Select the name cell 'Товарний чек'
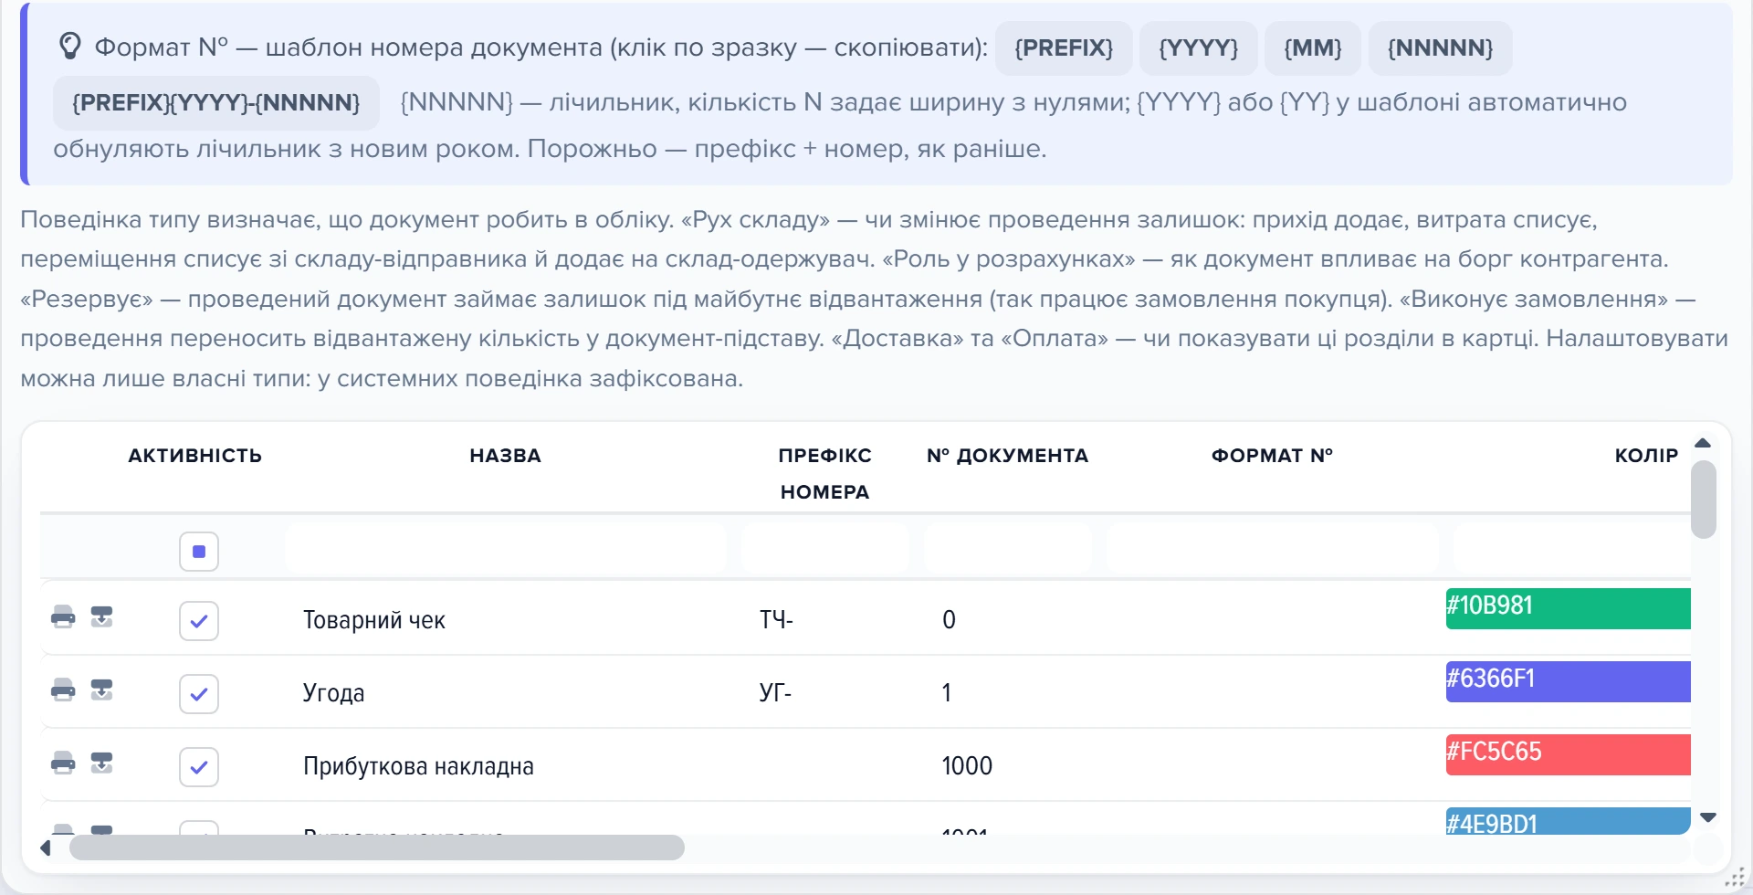The height and width of the screenshot is (895, 1753). (374, 620)
